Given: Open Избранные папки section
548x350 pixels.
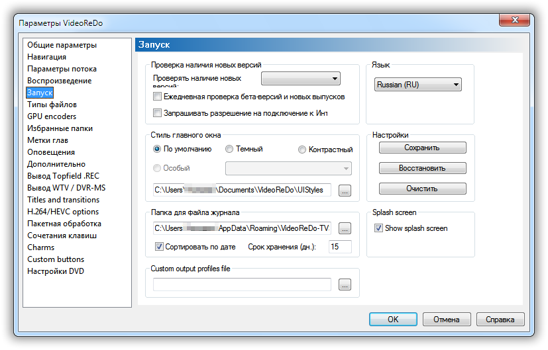Looking at the screenshot, I should point(60,128).
